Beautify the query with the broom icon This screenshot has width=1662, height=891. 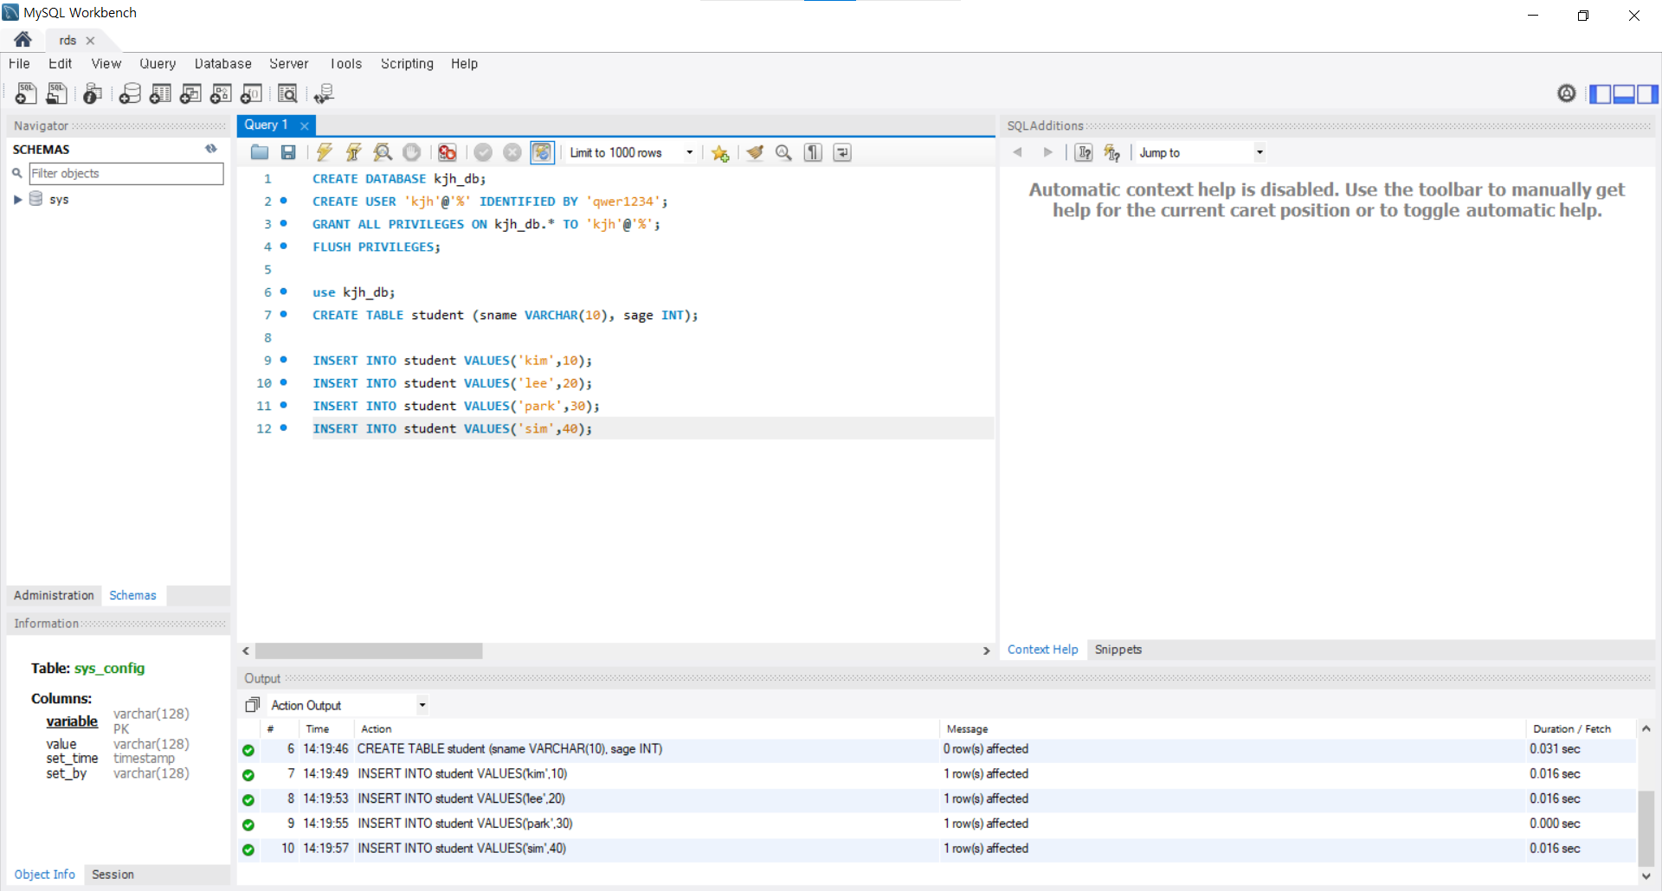pos(755,152)
